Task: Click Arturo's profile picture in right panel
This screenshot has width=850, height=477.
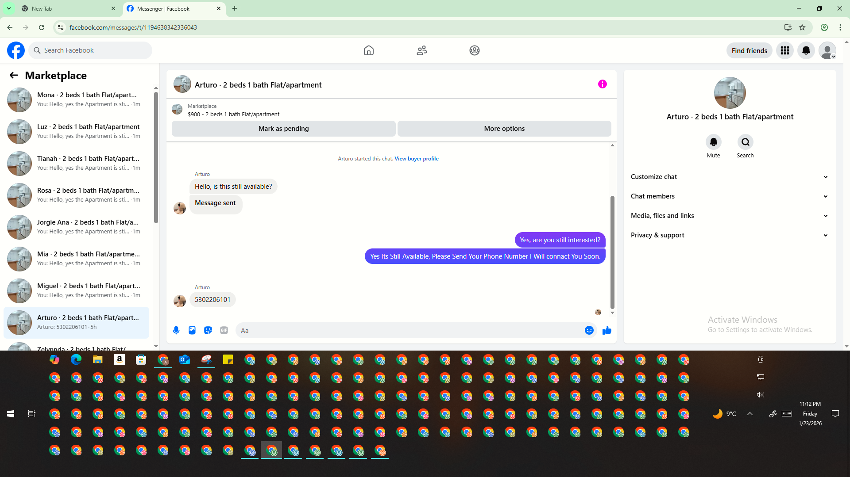Action: click(x=730, y=93)
